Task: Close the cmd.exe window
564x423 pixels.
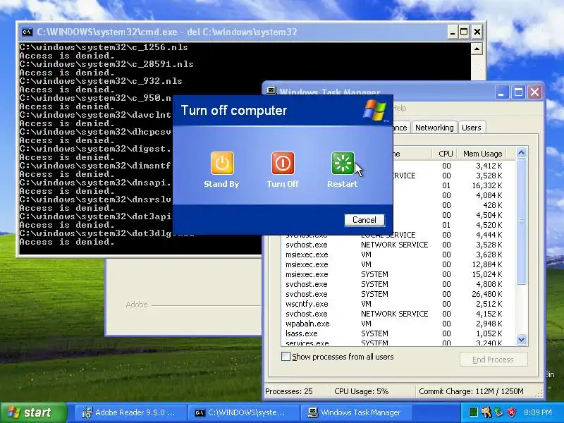Action: 477,32
